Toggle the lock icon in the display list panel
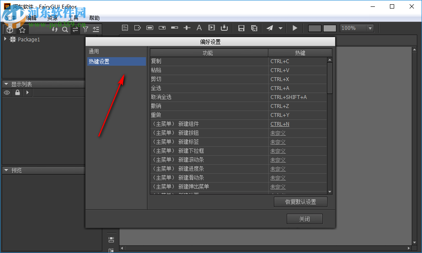The image size is (422, 253). coord(17,93)
